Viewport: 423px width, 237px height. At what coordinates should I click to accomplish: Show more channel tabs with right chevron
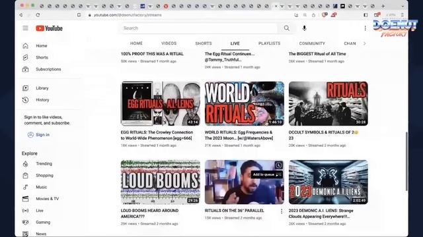(x=364, y=43)
